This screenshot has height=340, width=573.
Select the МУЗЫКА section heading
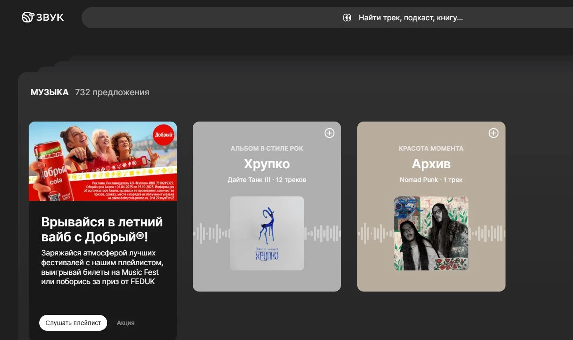click(49, 92)
